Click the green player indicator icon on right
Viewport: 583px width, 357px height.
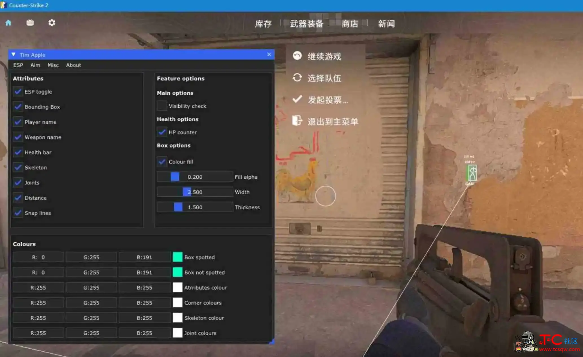(472, 172)
